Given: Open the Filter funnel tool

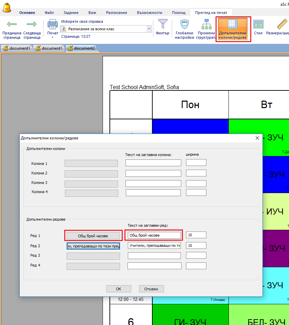Looking at the screenshot, I should tap(163, 24).
